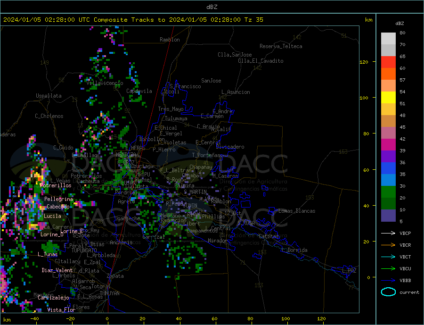Click the Ramblon label near top
This screenshot has height=325, width=424.
170,40
